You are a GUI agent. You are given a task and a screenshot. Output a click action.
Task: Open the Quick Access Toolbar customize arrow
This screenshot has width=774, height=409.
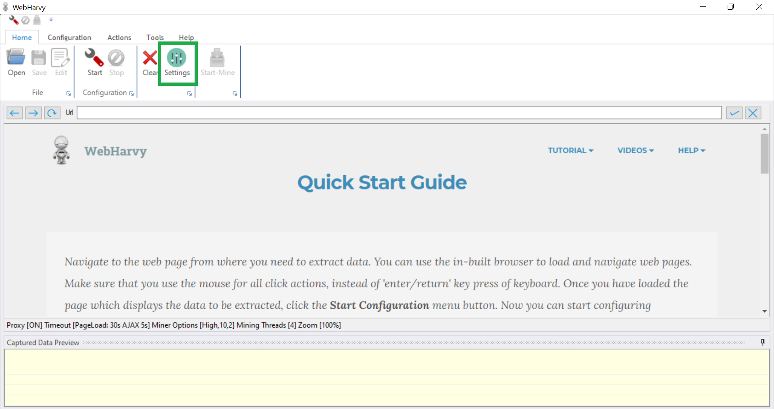click(51, 19)
